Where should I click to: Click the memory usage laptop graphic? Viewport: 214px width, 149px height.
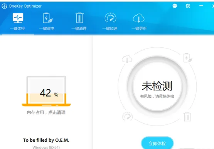[x=46, y=91]
